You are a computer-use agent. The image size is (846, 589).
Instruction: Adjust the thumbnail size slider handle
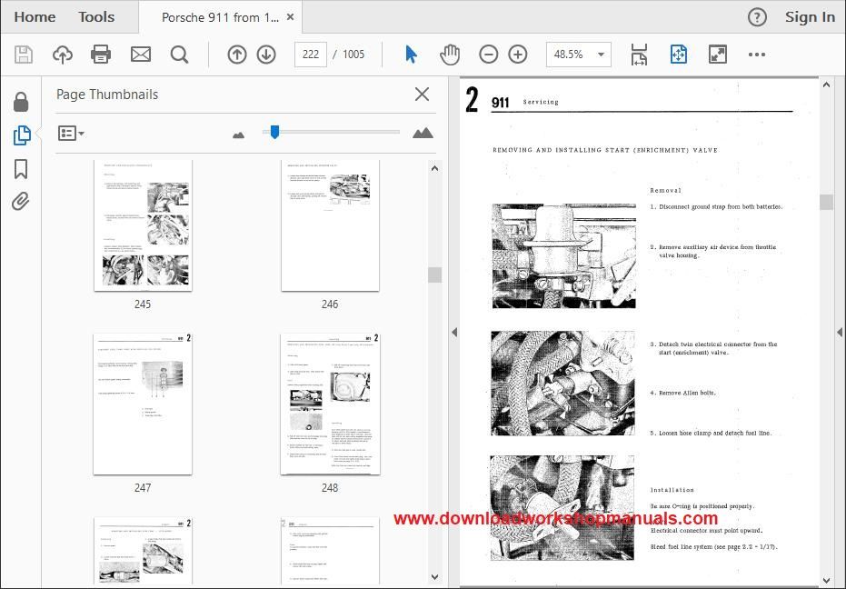274,132
